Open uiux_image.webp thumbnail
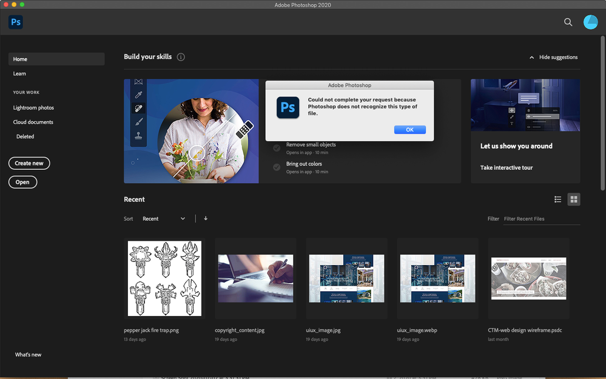Viewport: 606px width, 379px height. 437,278
